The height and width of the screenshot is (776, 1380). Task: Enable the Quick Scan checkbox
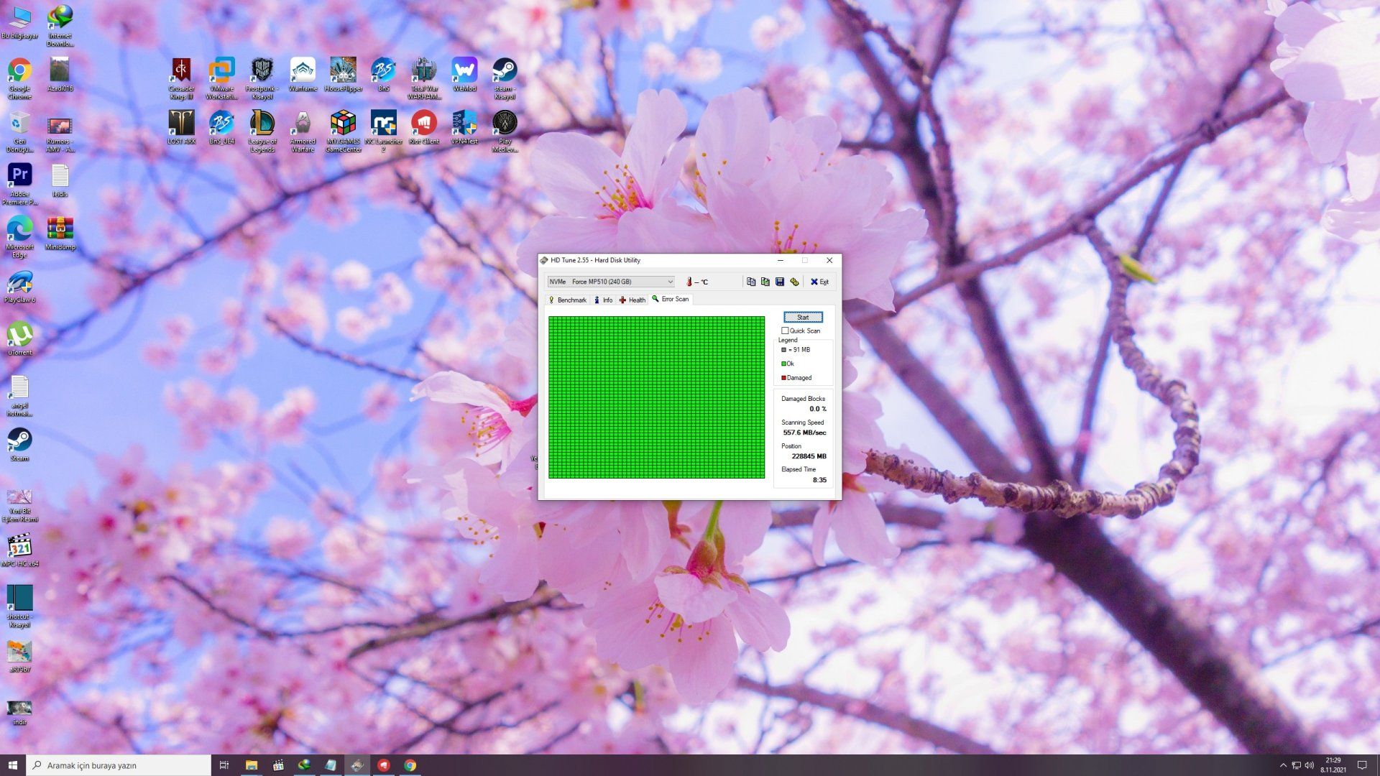(785, 331)
